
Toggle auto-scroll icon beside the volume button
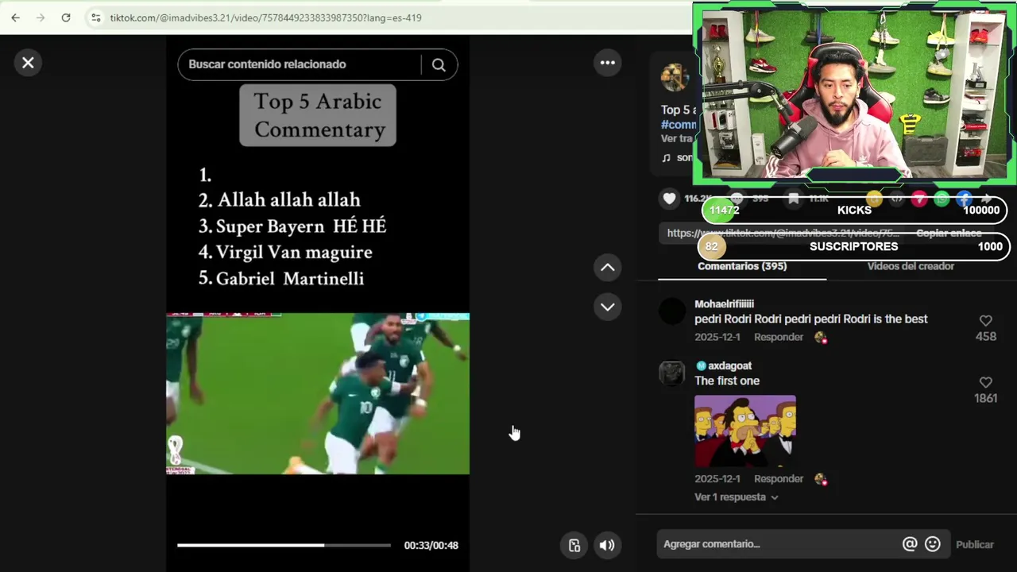(574, 545)
